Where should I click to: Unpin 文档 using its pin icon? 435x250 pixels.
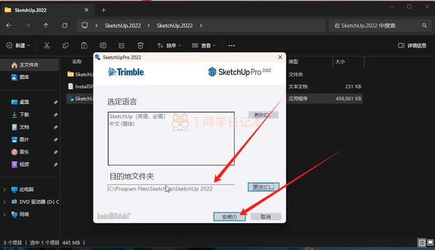[56, 127]
